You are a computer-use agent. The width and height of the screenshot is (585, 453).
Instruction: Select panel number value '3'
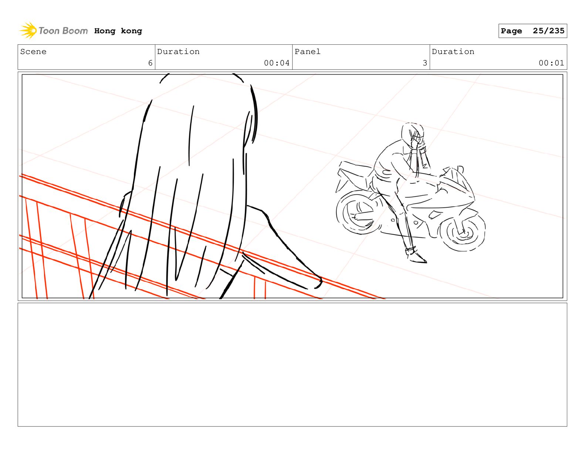click(425, 63)
